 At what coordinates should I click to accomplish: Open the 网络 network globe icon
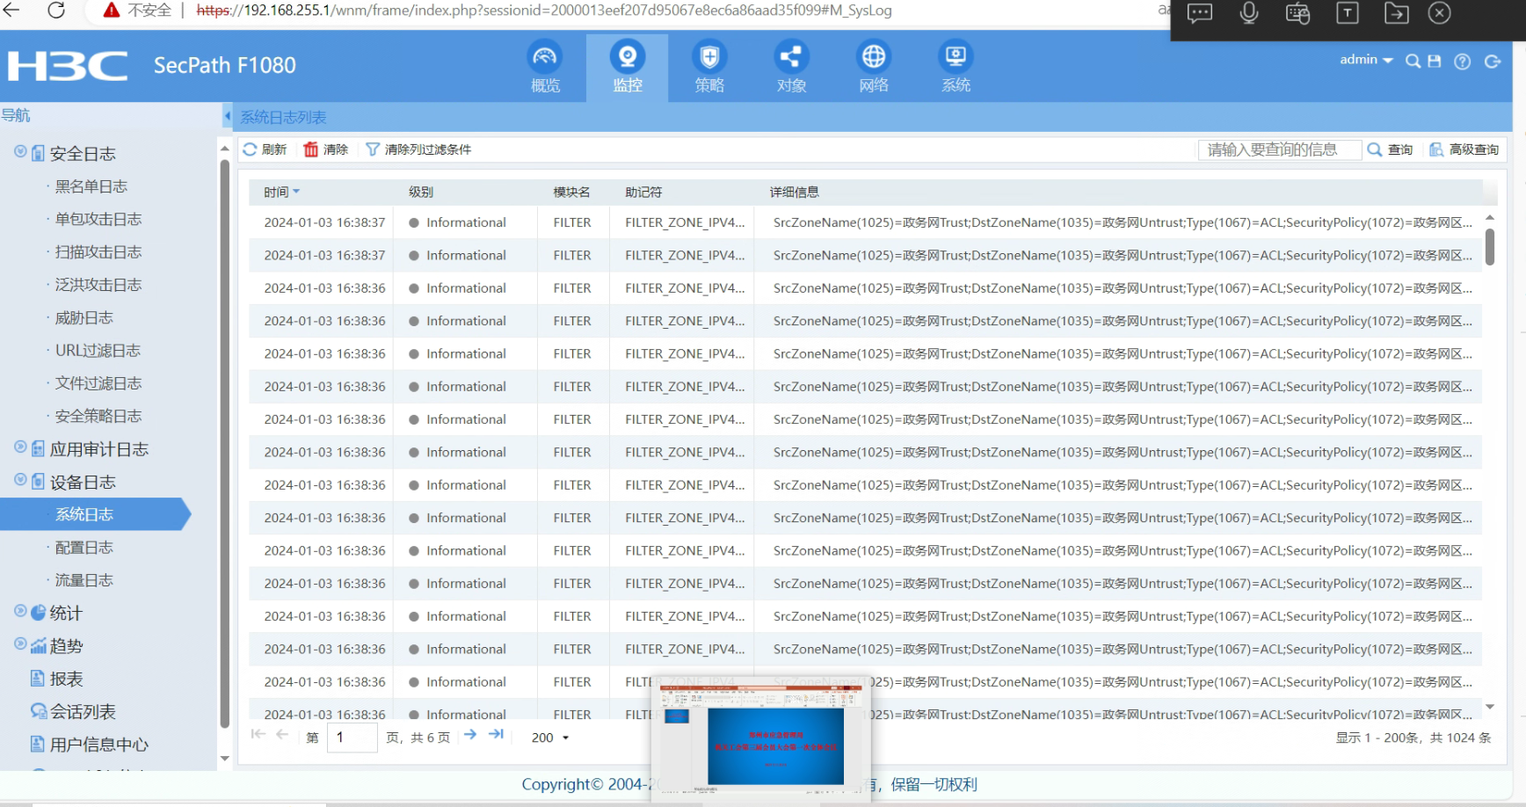coord(873,58)
